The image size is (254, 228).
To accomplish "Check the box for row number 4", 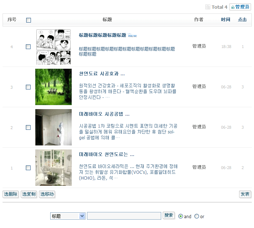I will 28,47.
